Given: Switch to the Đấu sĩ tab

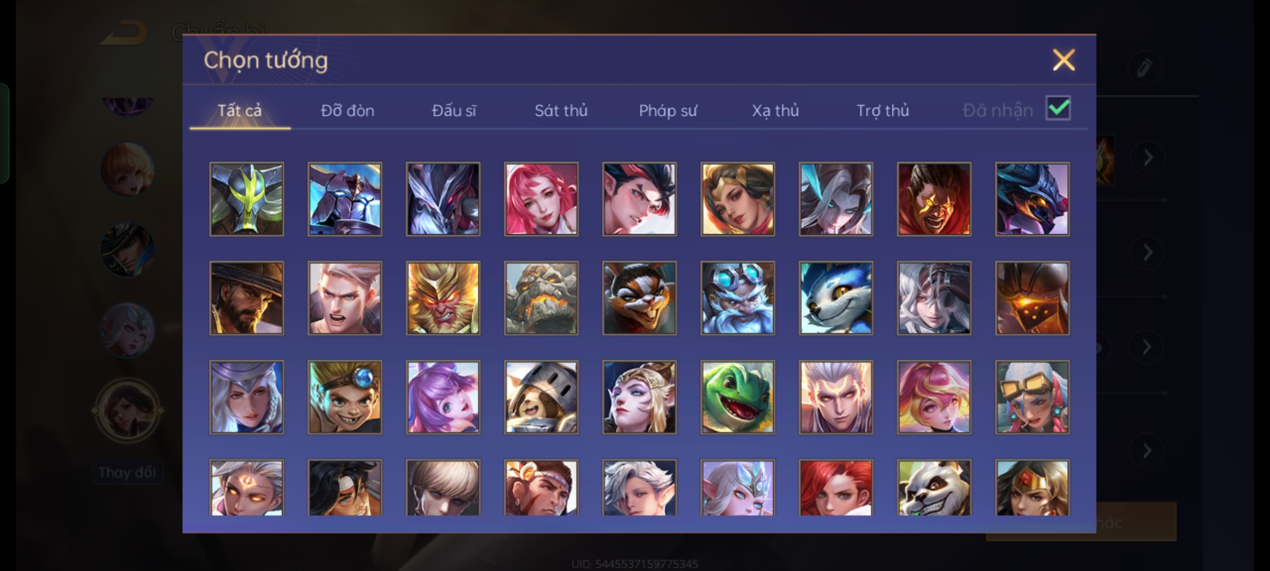Looking at the screenshot, I should tap(454, 110).
